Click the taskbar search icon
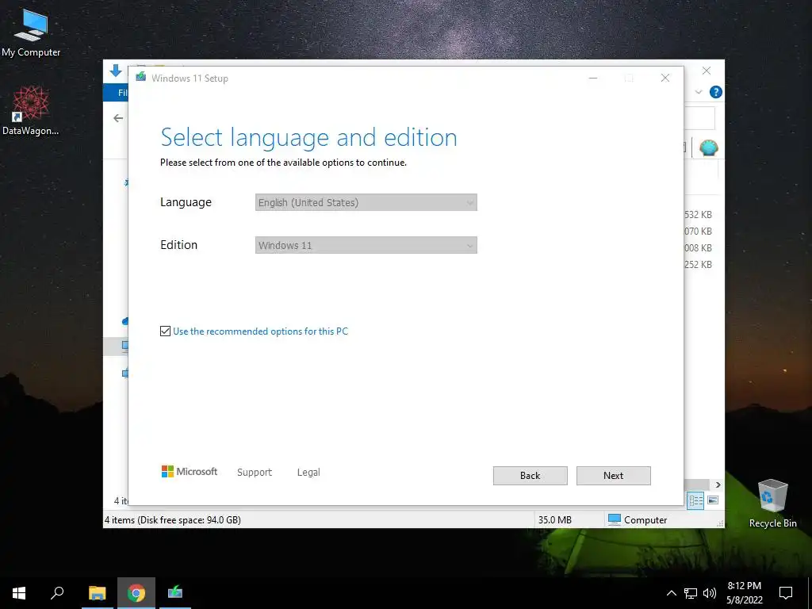Screen dimensions: 812x609 pyautogui.click(x=57, y=593)
